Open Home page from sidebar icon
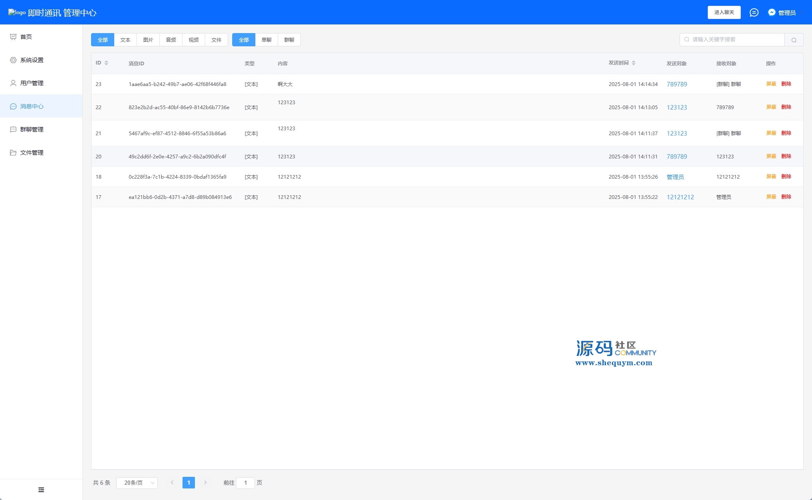 [x=13, y=37]
